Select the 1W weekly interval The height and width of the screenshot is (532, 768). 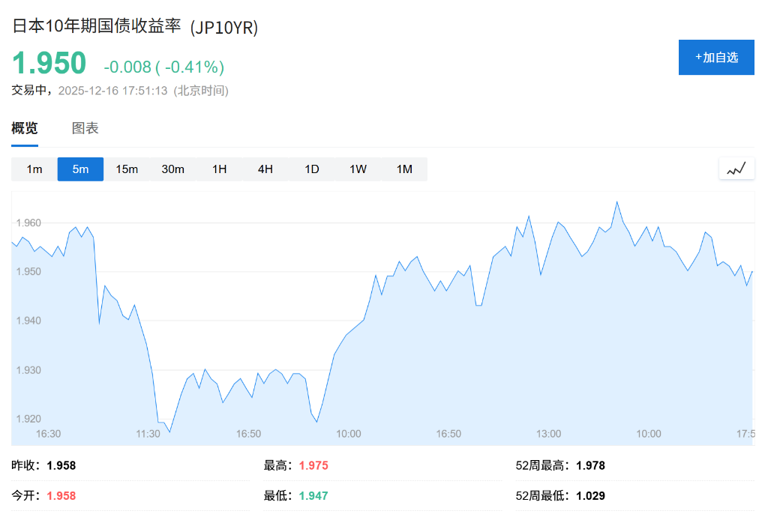pos(358,169)
